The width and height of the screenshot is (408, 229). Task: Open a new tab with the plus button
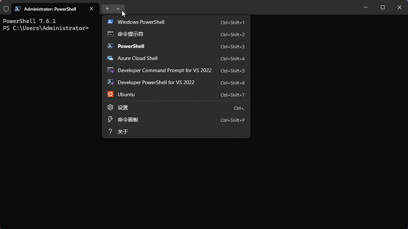tap(107, 9)
